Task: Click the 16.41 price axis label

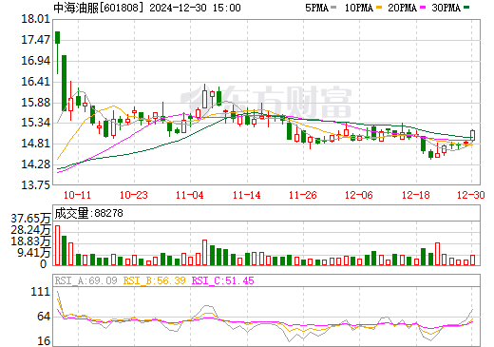Action: tap(36, 82)
